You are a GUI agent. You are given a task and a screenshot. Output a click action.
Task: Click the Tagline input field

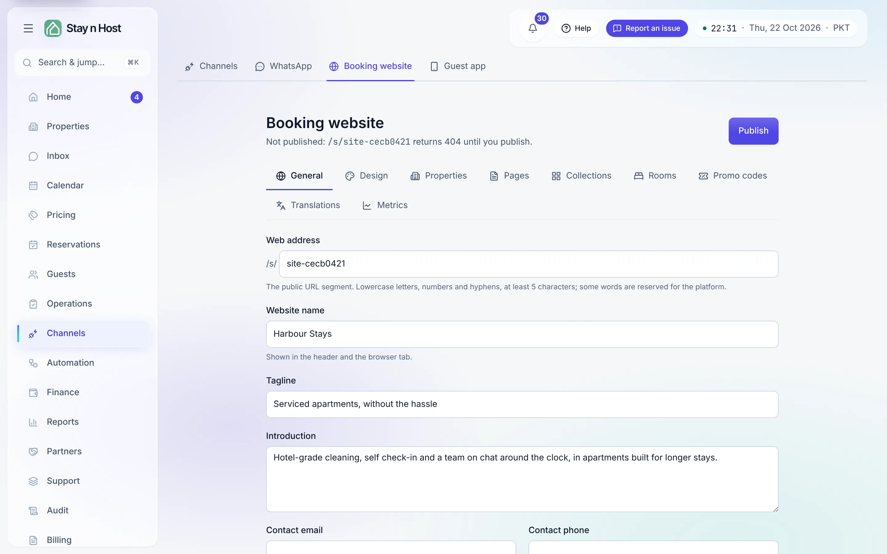[x=522, y=404]
